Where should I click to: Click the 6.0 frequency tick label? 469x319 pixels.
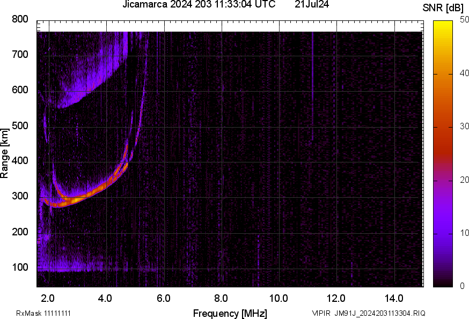[163, 298]
